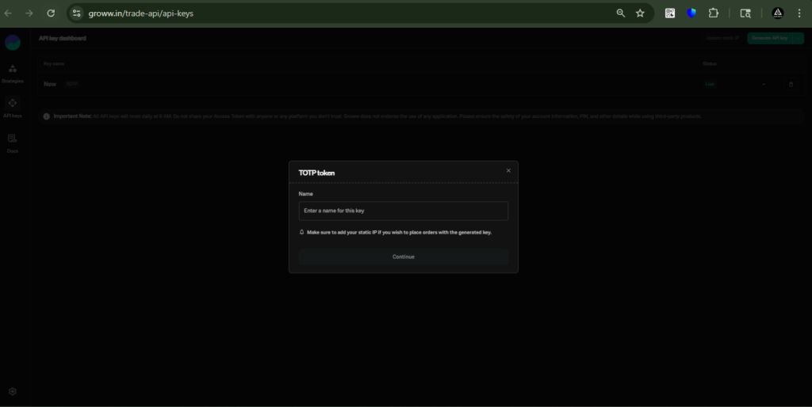
Task: Open the Extensions puzzle icon
Action: tap(713, 13)
